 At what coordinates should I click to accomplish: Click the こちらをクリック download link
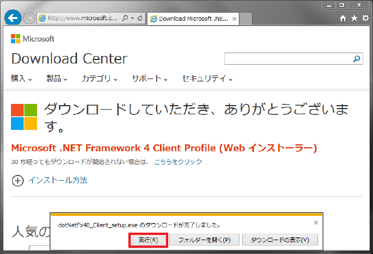click(178, 162)
